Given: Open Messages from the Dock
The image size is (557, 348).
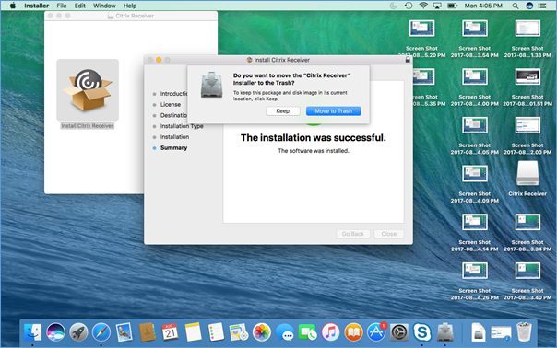Looking at the screenshot, I should [285, 332].
